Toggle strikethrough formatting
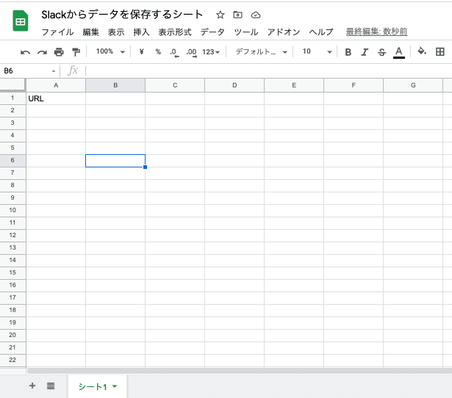452x398 pixels. [x=381, y=52]
